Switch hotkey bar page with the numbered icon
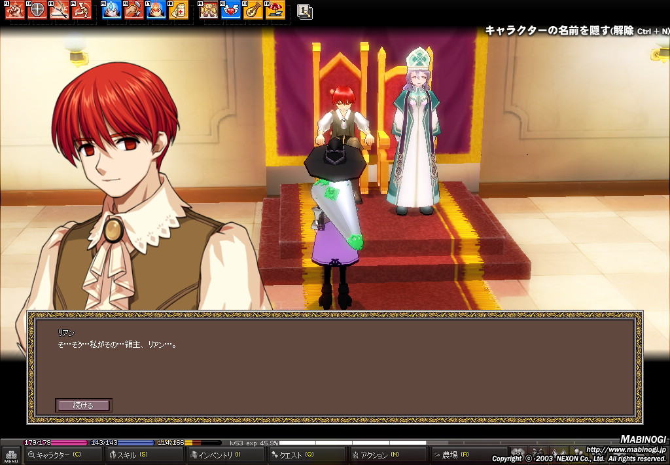 (x=305, y=12)
